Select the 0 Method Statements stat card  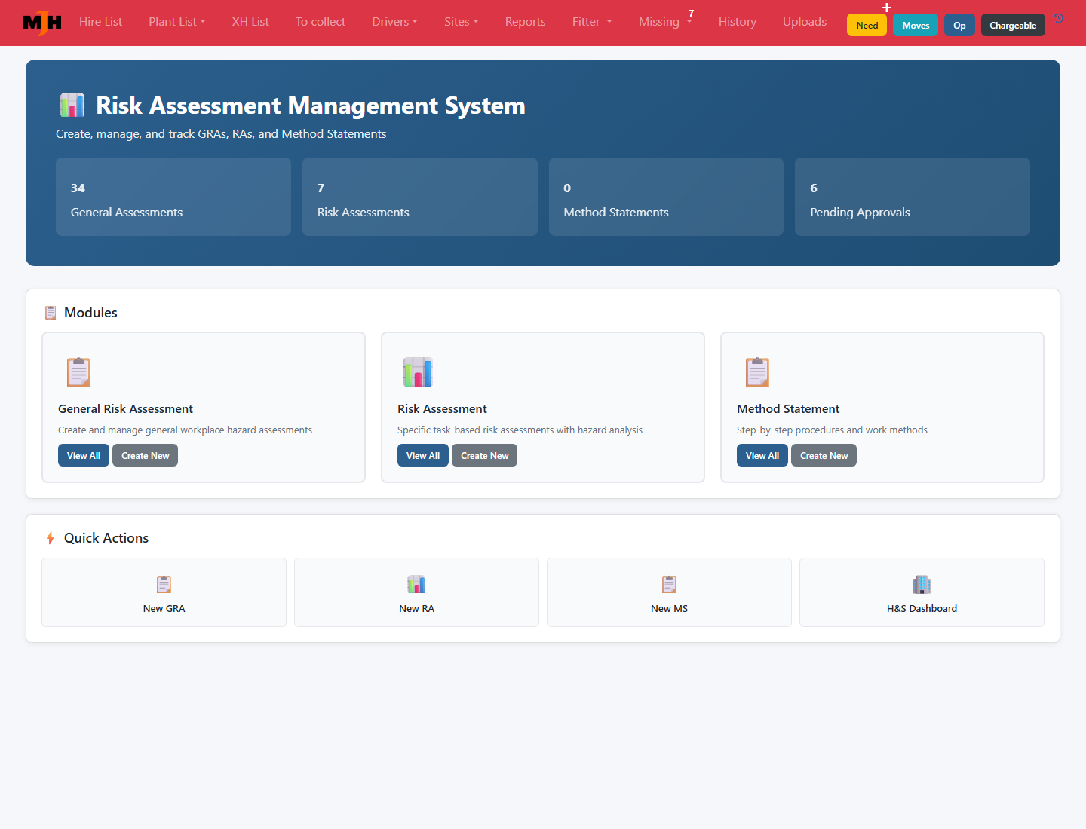pos(666,197)
